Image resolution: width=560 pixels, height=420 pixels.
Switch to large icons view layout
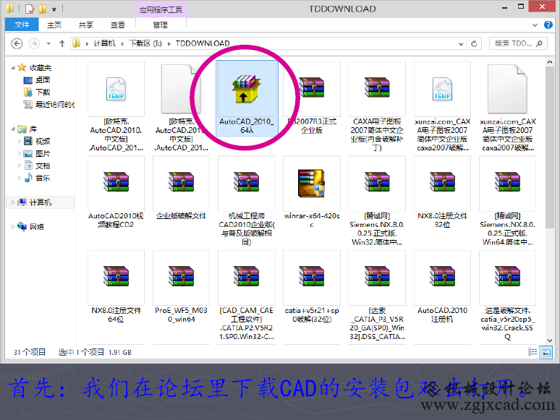(x=546, y=352)
